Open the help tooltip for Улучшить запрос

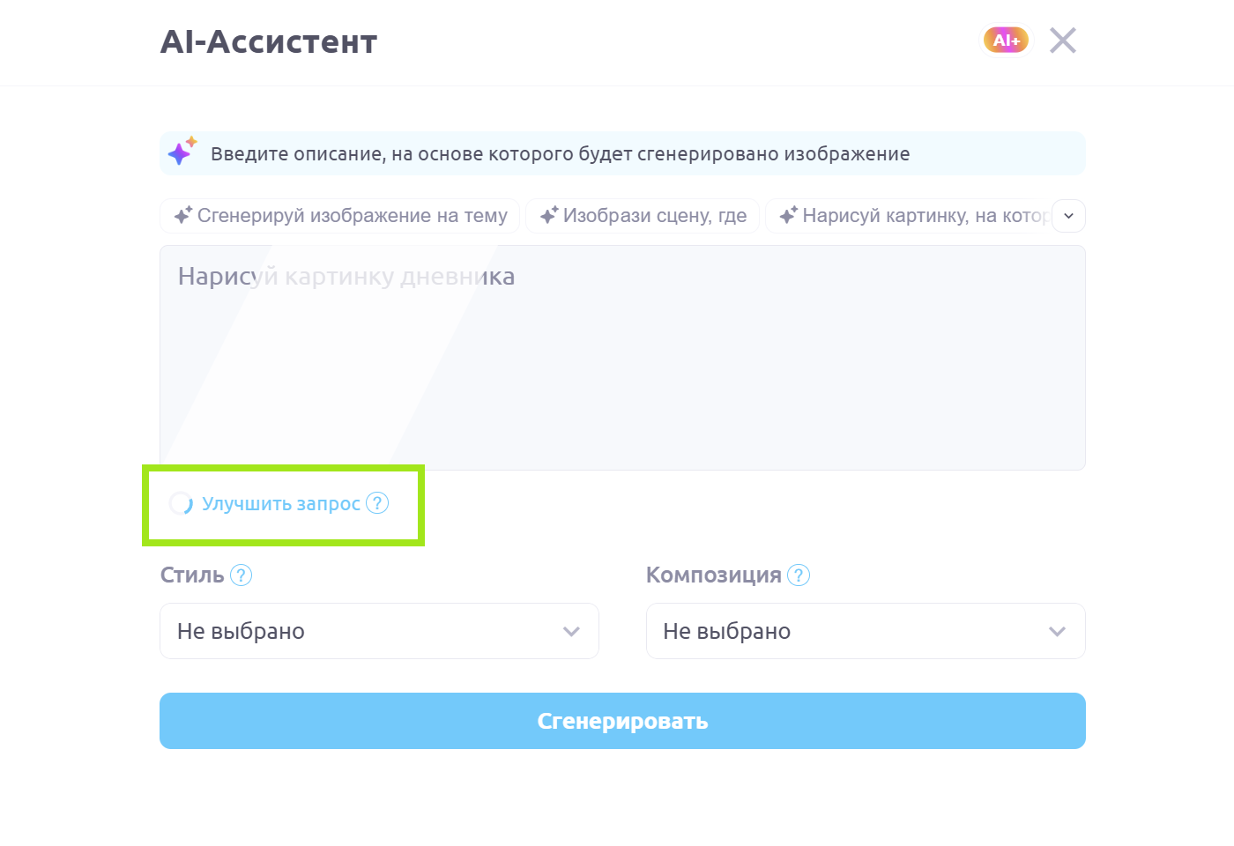[x=377, y=503]
